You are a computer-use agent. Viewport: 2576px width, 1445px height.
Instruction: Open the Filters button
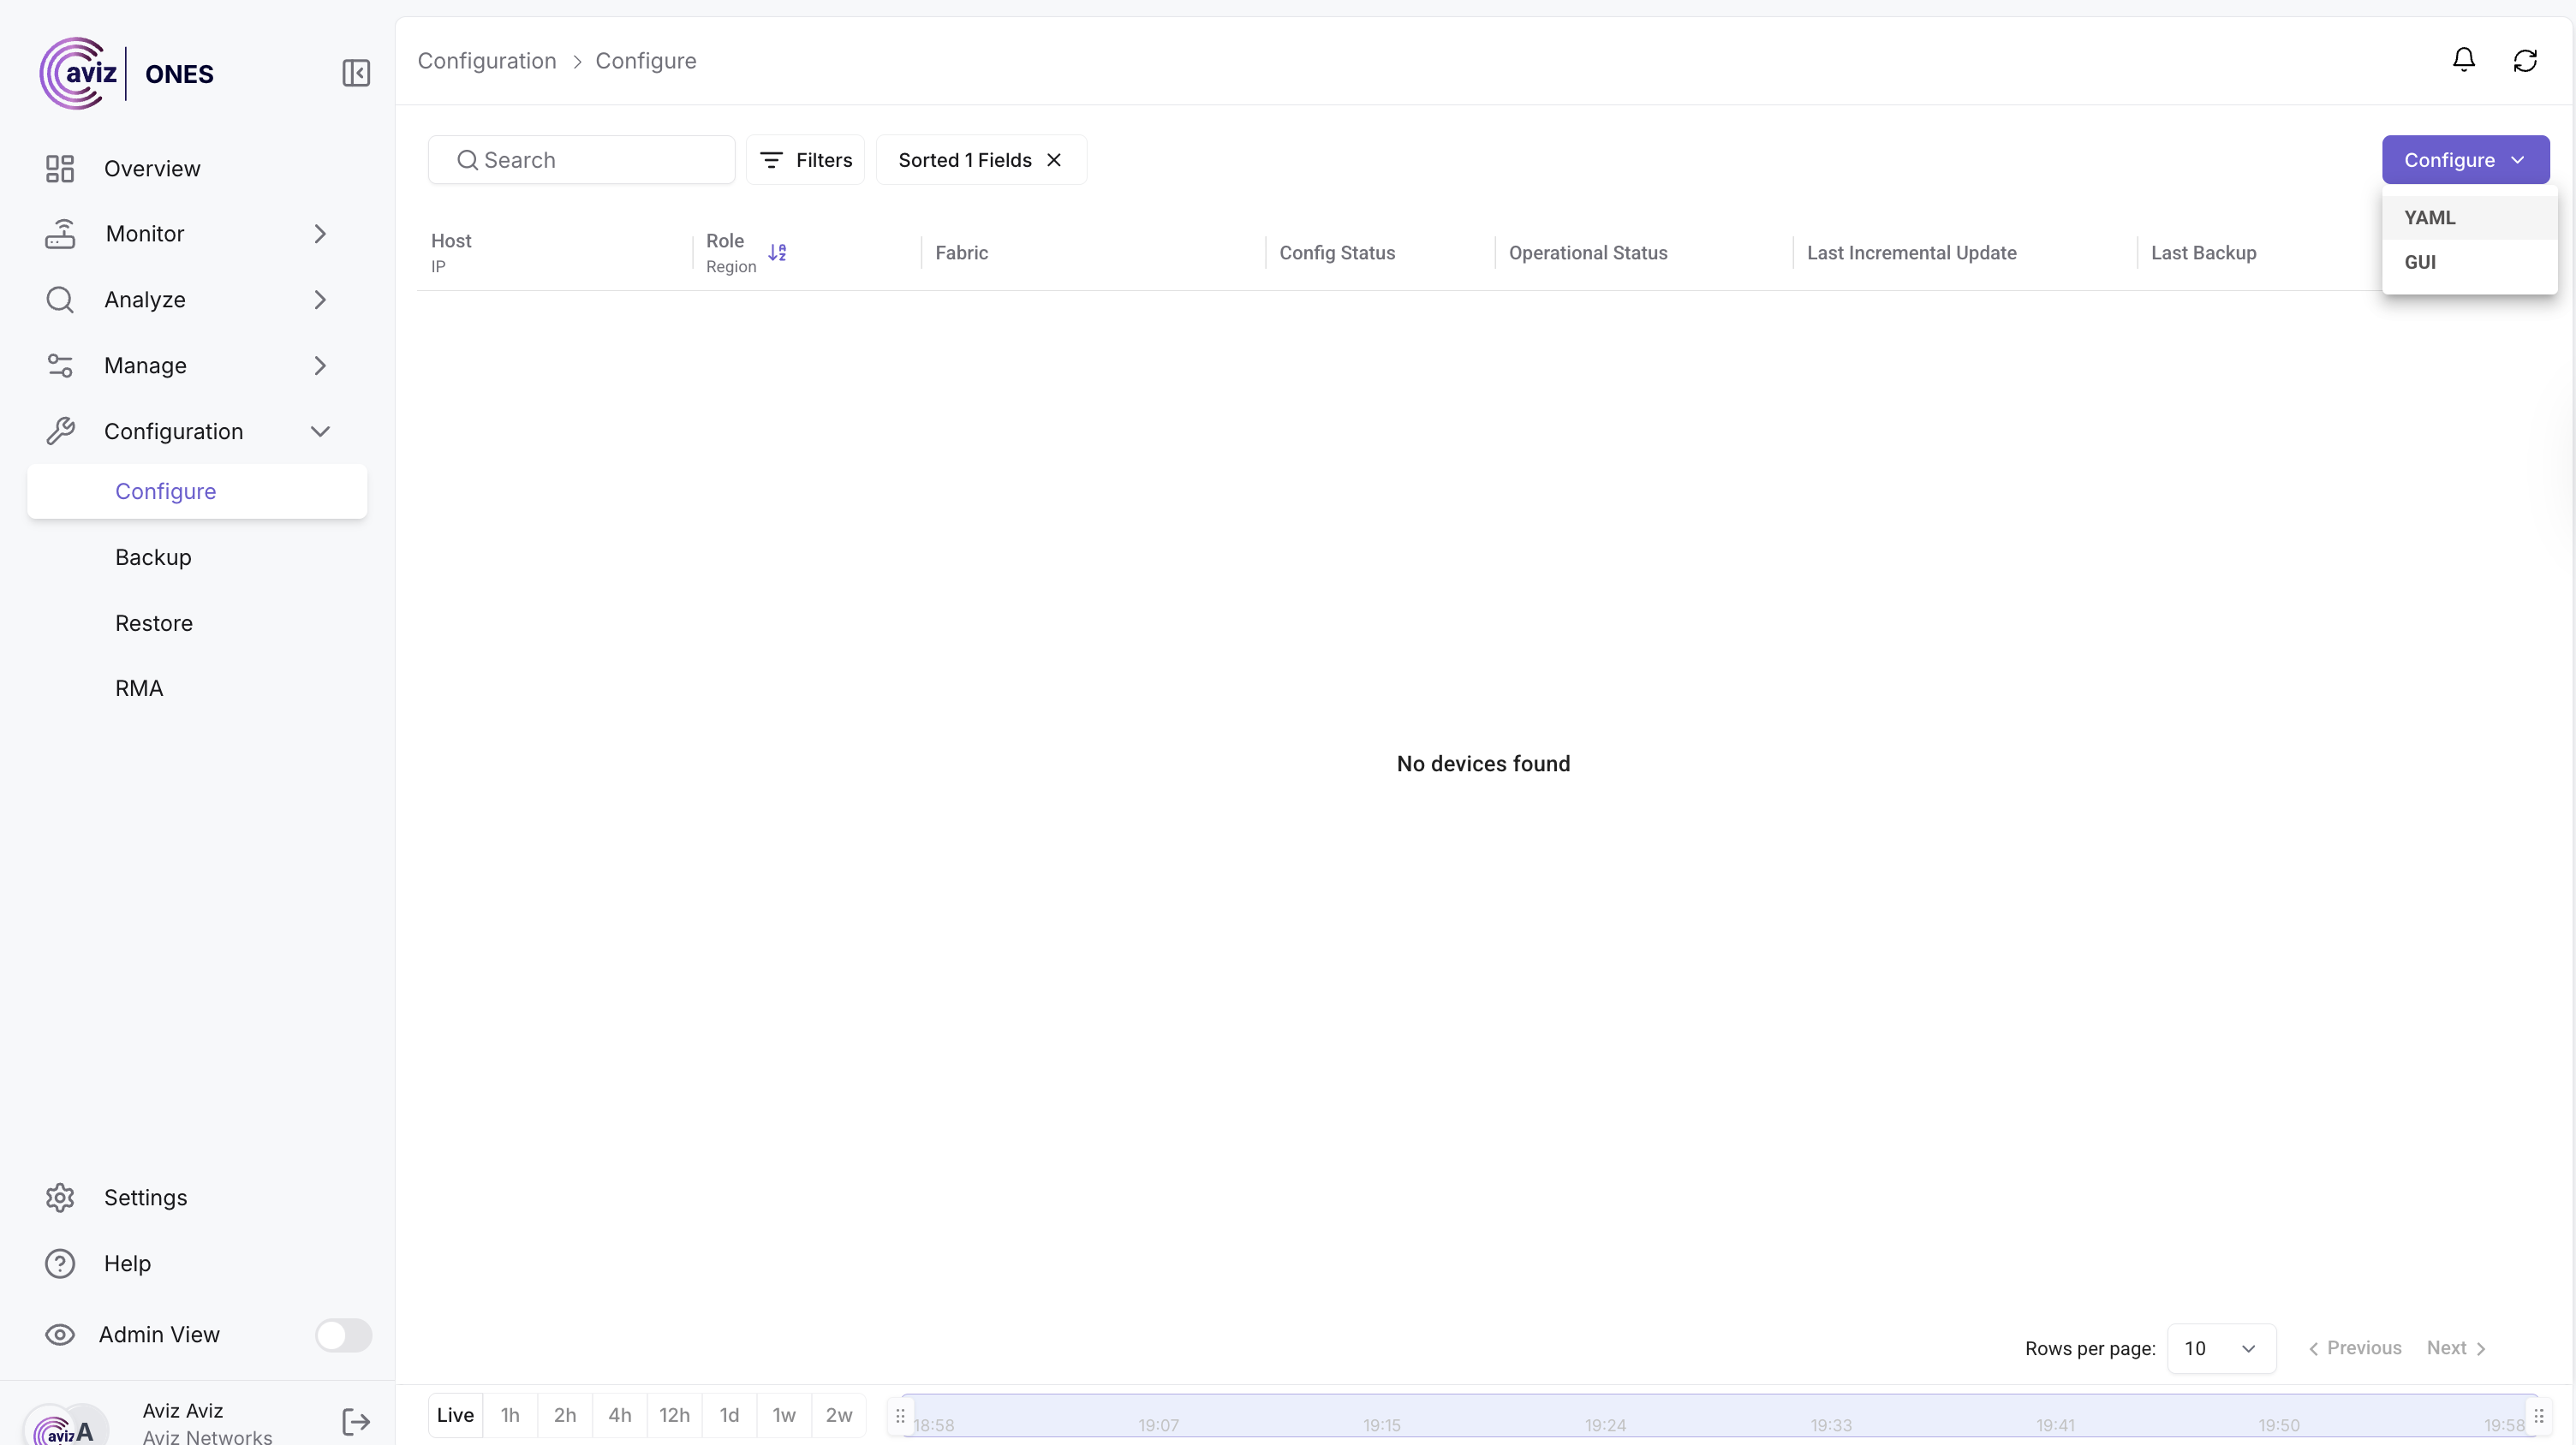805,160
